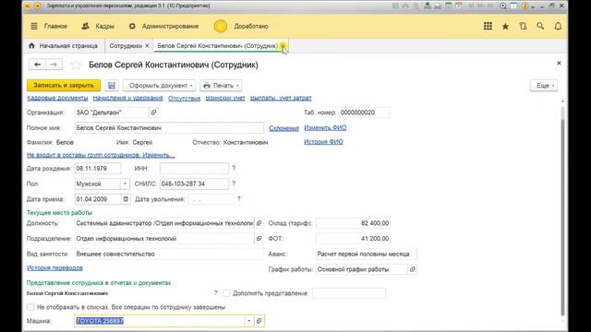Viewport: 591px width, 332px height.
Task: Click the save diskette icon button
Action: pyautogui.click(x=112, y=86)
